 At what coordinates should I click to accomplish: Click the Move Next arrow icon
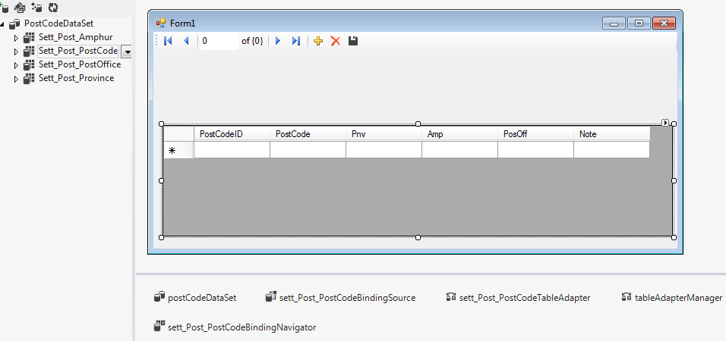[x=278, y=41]
